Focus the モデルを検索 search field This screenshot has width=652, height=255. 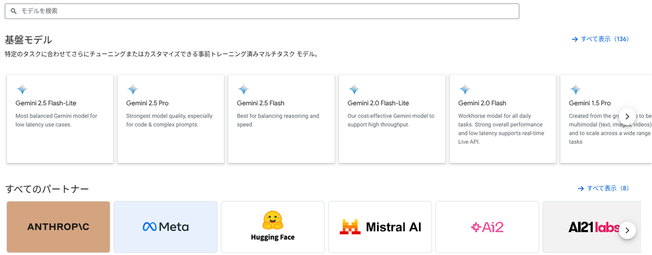tap(262, 11)
